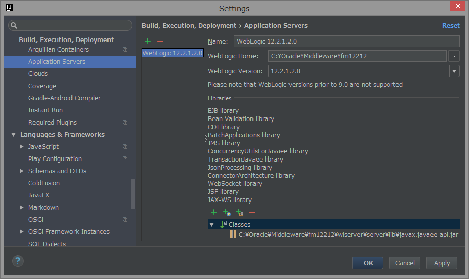Click the project-level icon next to ColdFusion
469x279 pixels.
pyautogui.click(x=125, y=183)
